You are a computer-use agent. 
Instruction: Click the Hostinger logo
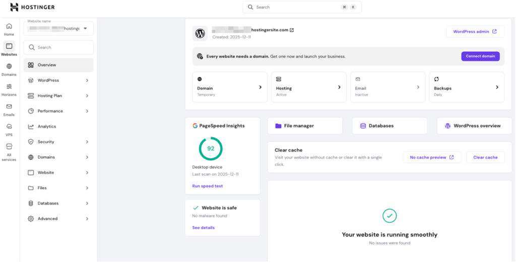coord(32,7)
